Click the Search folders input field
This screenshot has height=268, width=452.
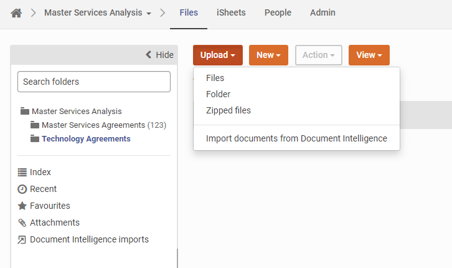pos(94,82)
